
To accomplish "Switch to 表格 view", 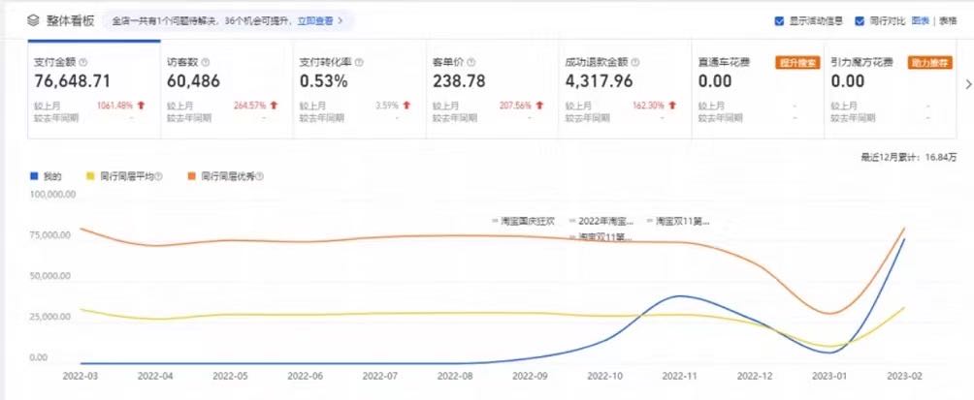I will 947,20.
